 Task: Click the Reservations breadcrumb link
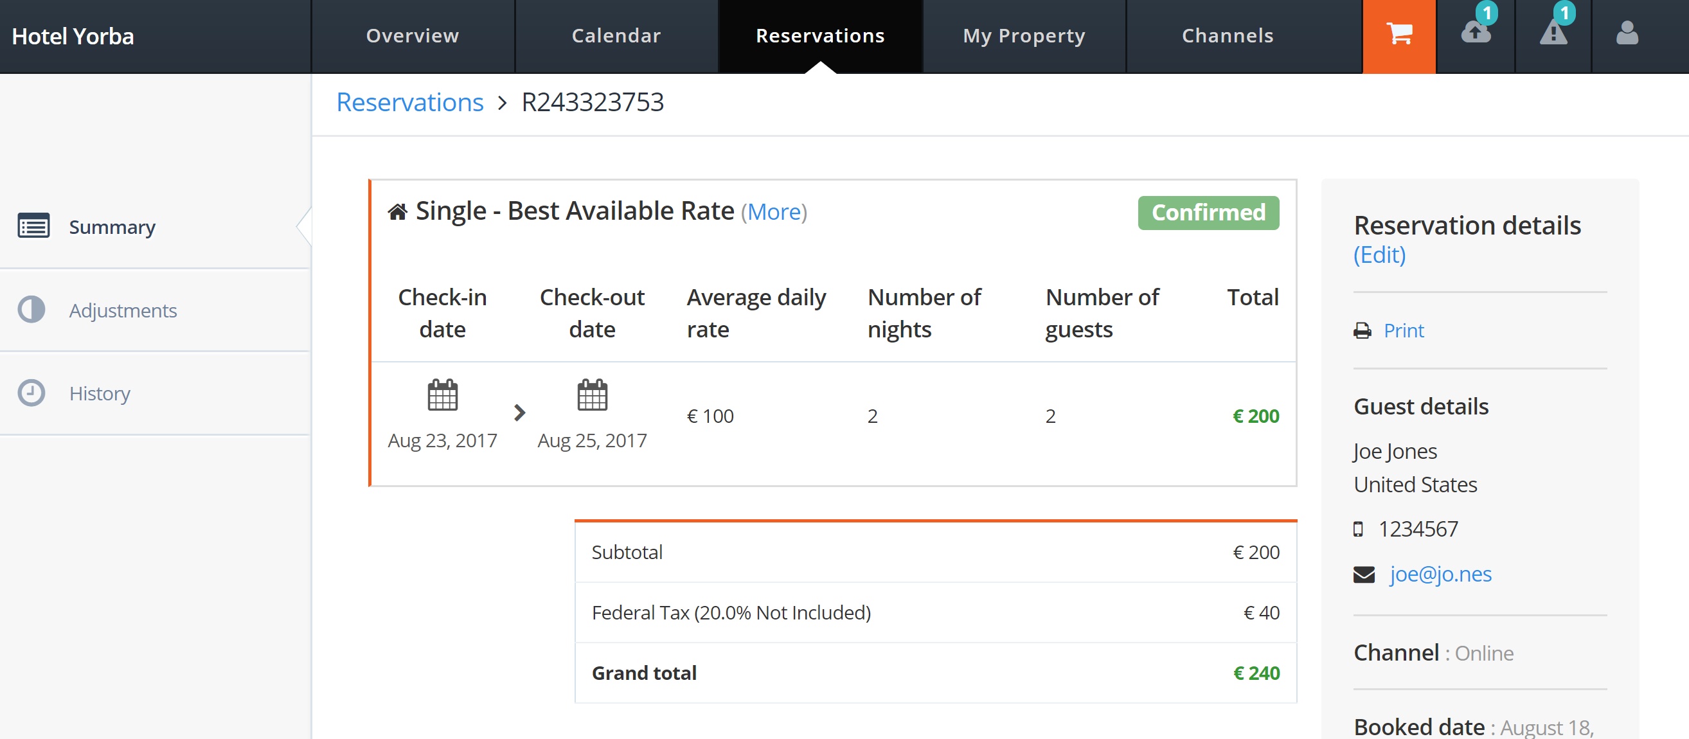410,102
